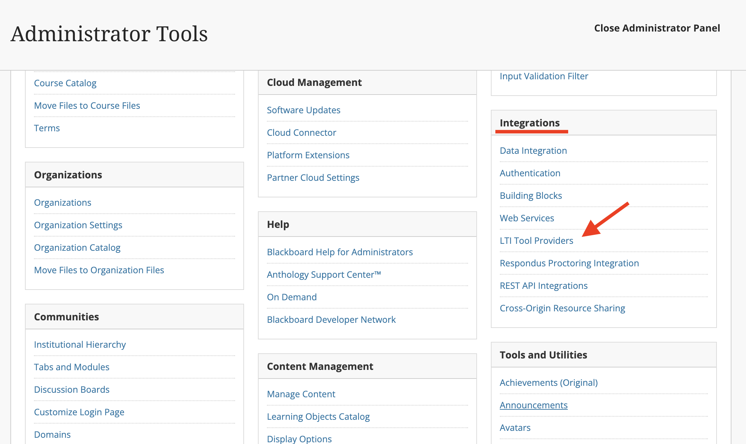Screen dimensions: 746x444
Task: Visit Anthology Support Center link
Action: pos(324,275)
